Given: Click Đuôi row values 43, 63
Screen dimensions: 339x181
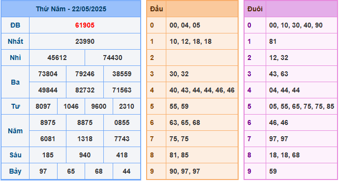Looking at the screenshot, I should 278,74.
